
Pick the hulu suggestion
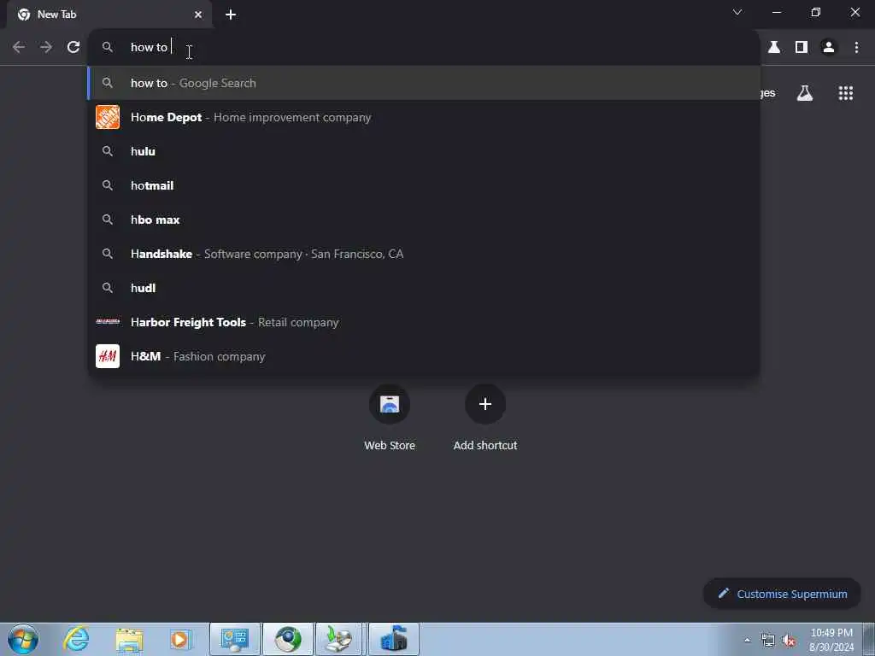click(x=424, y=151)
